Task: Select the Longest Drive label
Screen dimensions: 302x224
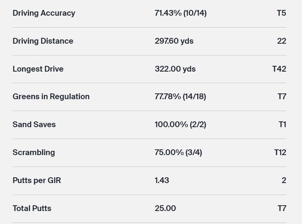Action: point(38,69)
